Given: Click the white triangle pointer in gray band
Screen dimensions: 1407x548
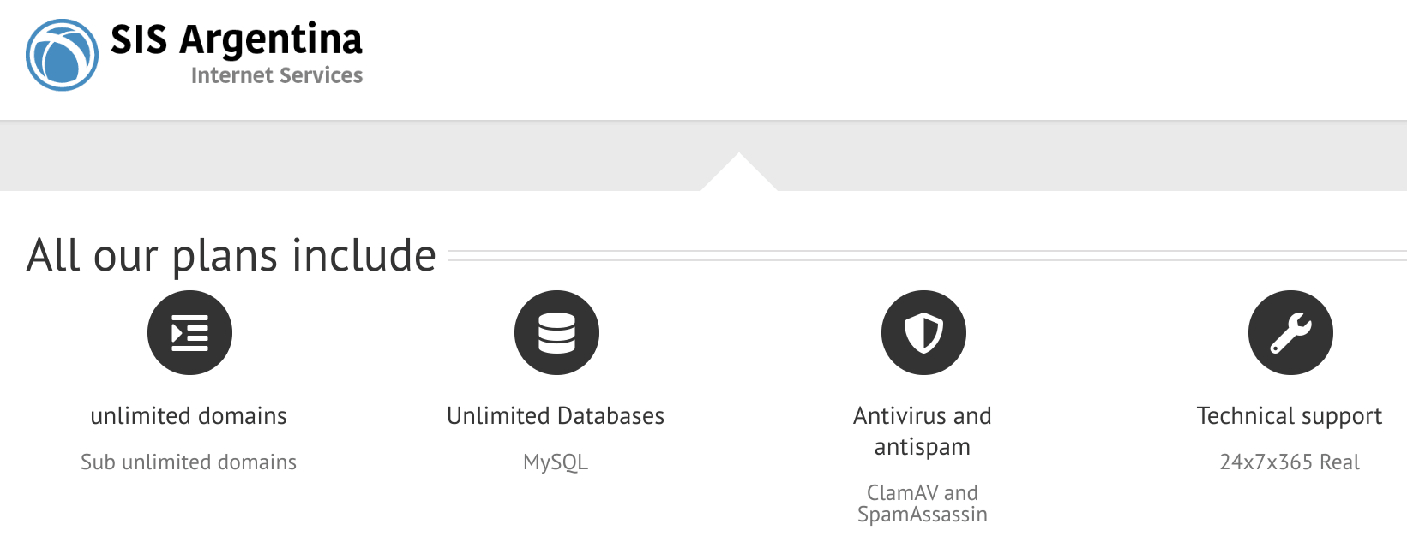Looking at the screenshot, I should coord(739,174).
